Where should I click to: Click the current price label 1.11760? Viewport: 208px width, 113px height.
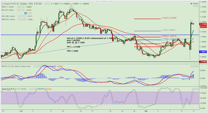coord(203,24)
